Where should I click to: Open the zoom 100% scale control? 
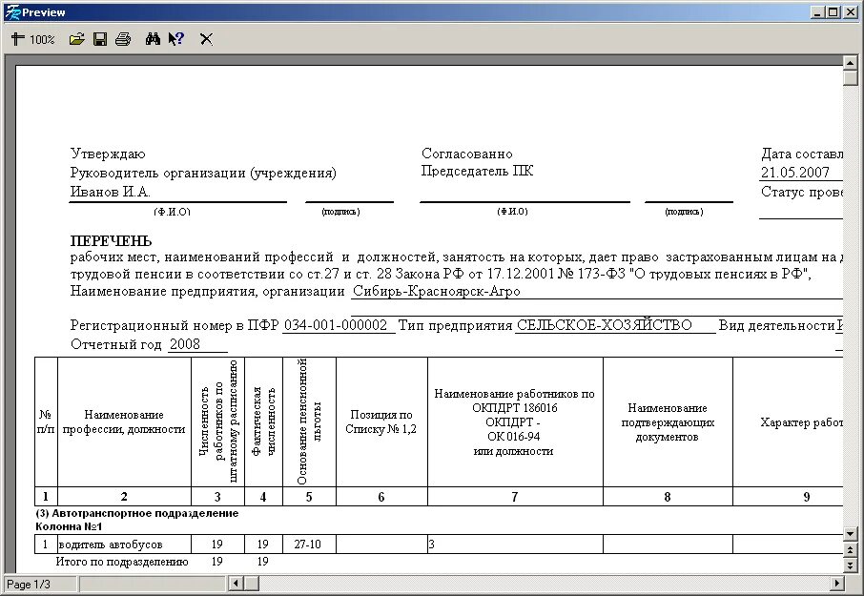33,39
